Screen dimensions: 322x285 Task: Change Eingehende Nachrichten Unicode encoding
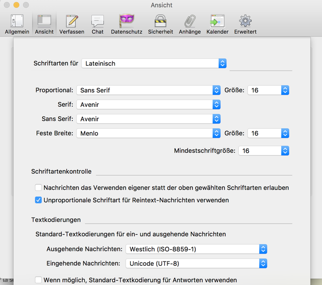click(196, 263)
